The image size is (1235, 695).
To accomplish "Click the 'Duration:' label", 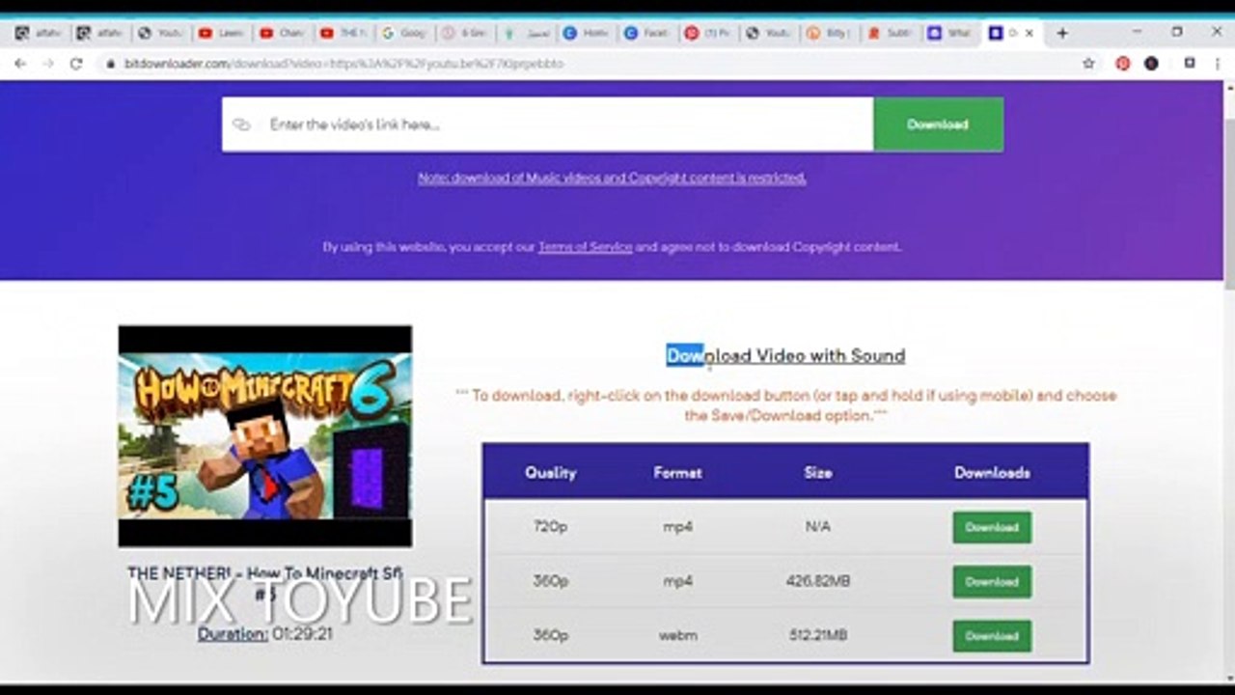I will pos(233,634).
